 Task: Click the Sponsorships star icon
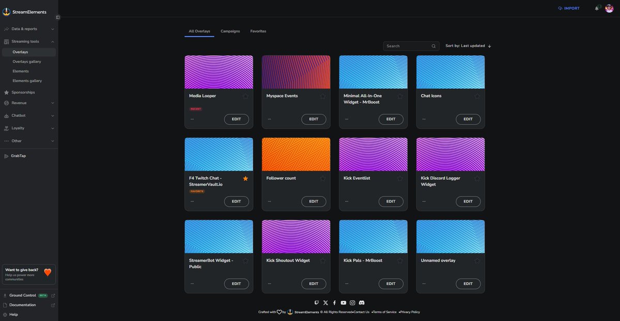click(6, 93)
